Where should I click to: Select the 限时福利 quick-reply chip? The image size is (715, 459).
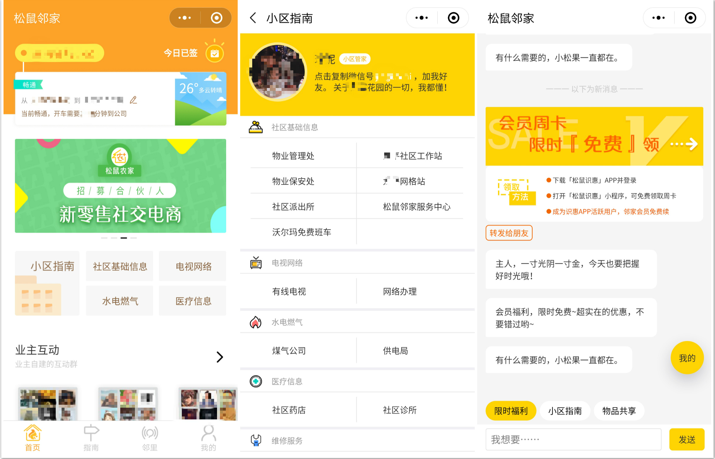pyautogui.click(x=511, y=411)
